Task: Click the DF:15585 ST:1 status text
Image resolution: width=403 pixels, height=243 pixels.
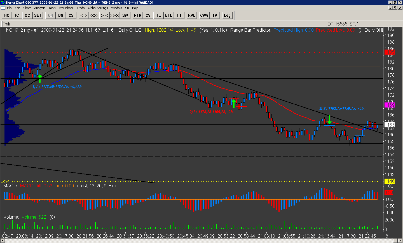Action: (343, 24)
